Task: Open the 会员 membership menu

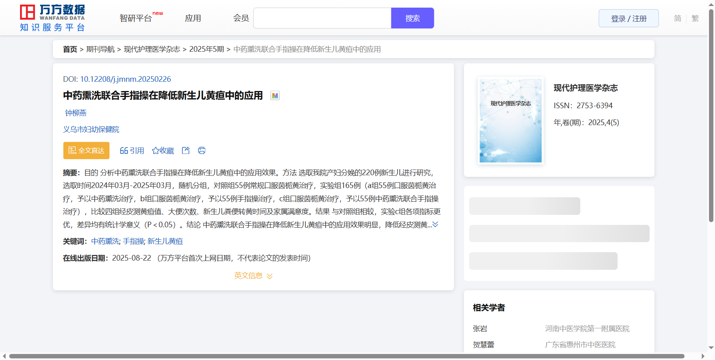Action: point(241,18)
